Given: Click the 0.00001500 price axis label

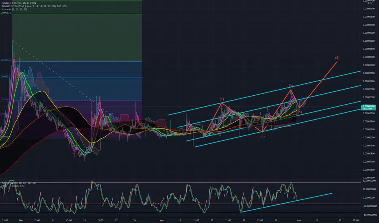Looking at the screenshot, I should (368, 178).
